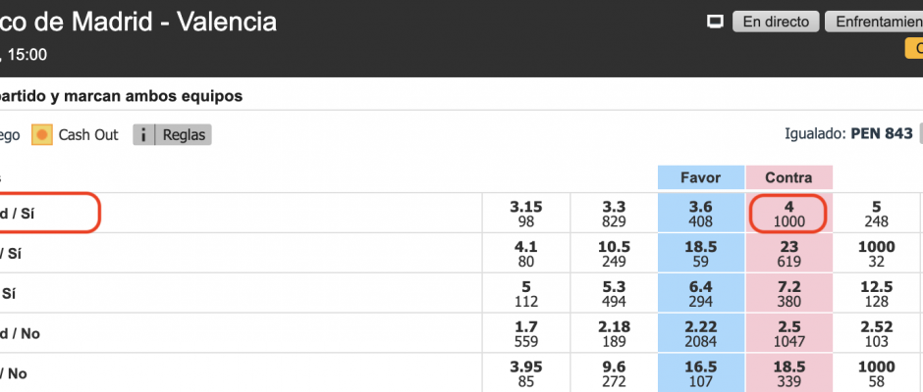Select Contra odds 7.2 with amount 380
The image size is (923, 392).
coord(788,294)
